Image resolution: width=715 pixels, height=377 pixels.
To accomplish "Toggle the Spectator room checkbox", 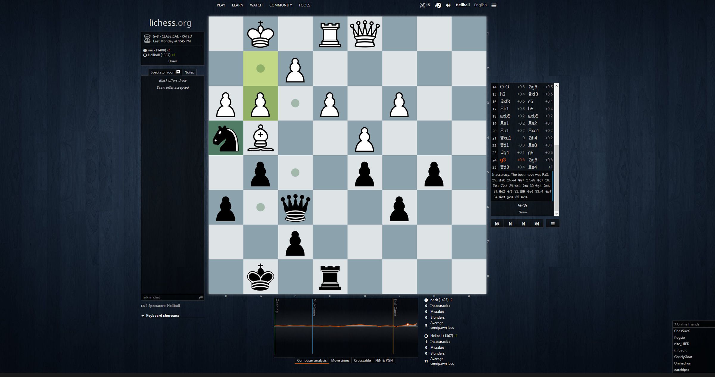I will [178, 72].
